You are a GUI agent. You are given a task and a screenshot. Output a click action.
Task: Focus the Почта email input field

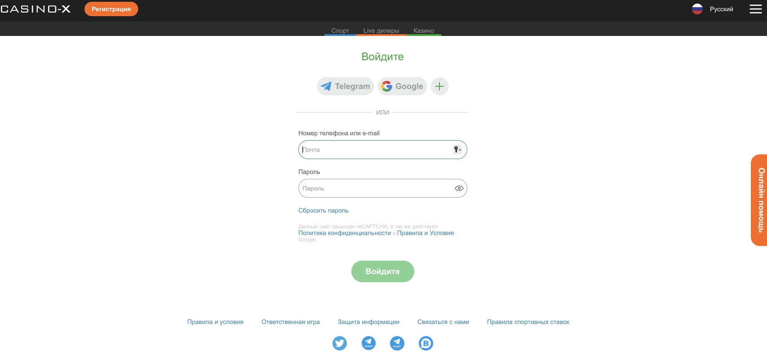coord(383,150)
